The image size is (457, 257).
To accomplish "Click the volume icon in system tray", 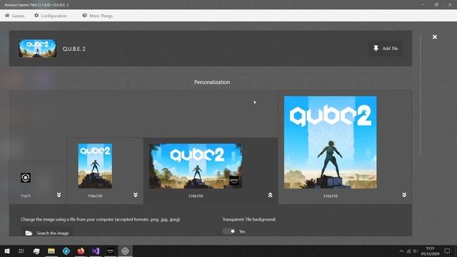I will 415,251.
